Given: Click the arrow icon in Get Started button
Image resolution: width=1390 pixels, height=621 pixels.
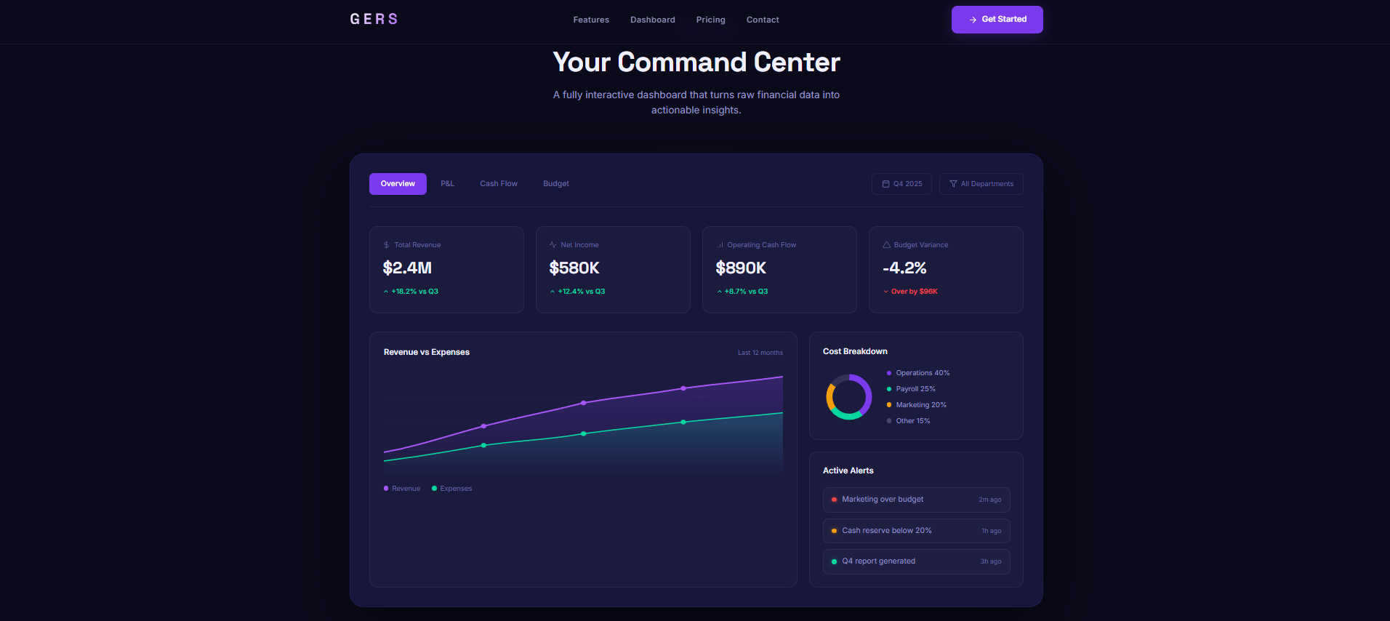Looking at the screenshot, I should [x=973, y=20].
